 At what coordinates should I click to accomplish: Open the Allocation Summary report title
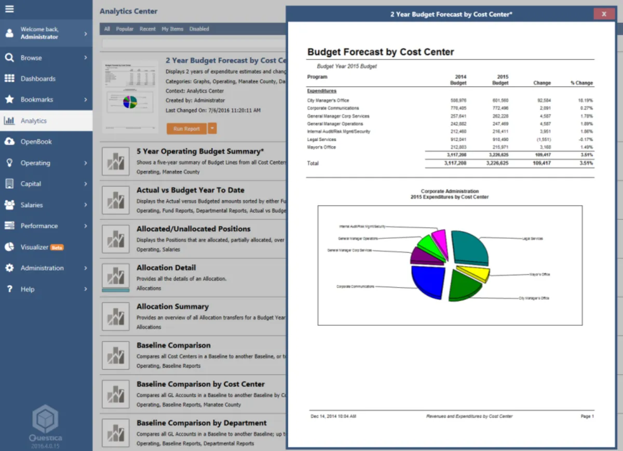click(x=172, y=307)
